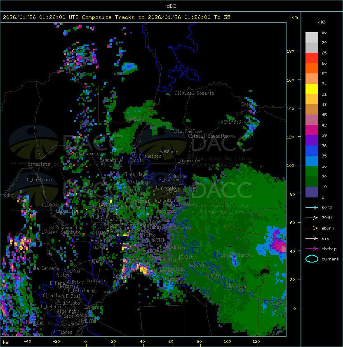Viewport: 343px width, 347px height.
Task: Click the S_MARTIN map label
Action: tap(155, 240)
